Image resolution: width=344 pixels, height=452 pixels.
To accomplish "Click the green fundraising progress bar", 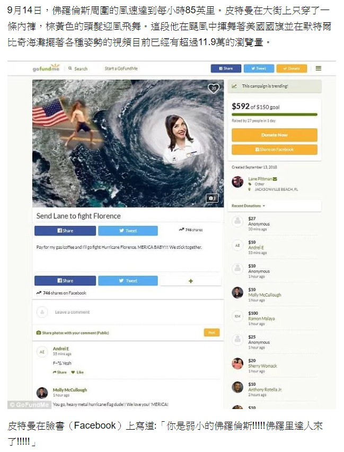I will [274, 115].
